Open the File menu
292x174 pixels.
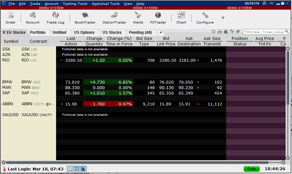(12, 4)
